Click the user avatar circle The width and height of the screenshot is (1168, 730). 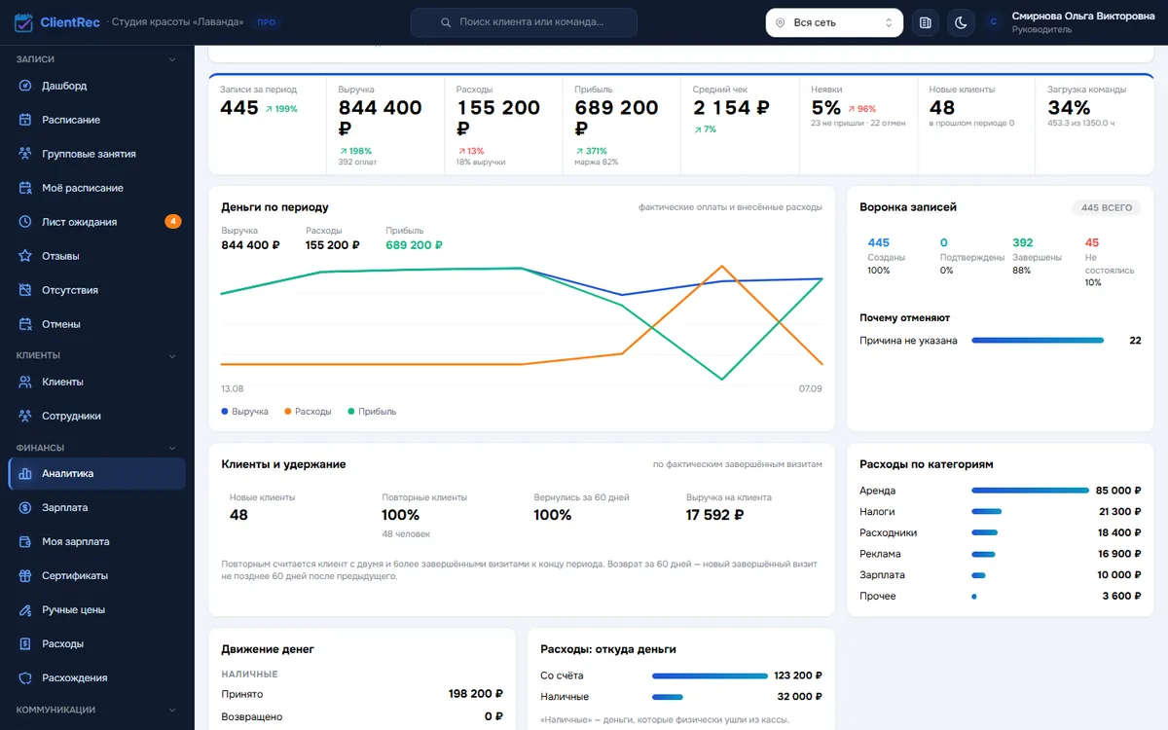click(x=993, y=22)
